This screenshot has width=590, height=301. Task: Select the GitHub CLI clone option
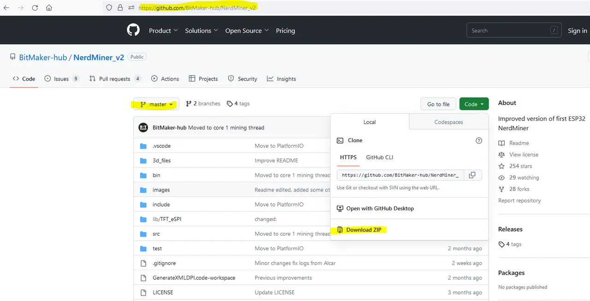coord(379,157)
